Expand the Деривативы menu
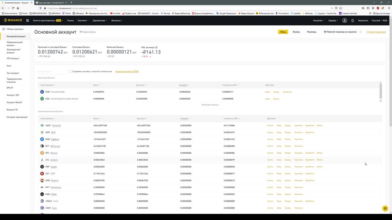Screen dimensions: 392x220 pyautogui.click(x=100, y=20)
